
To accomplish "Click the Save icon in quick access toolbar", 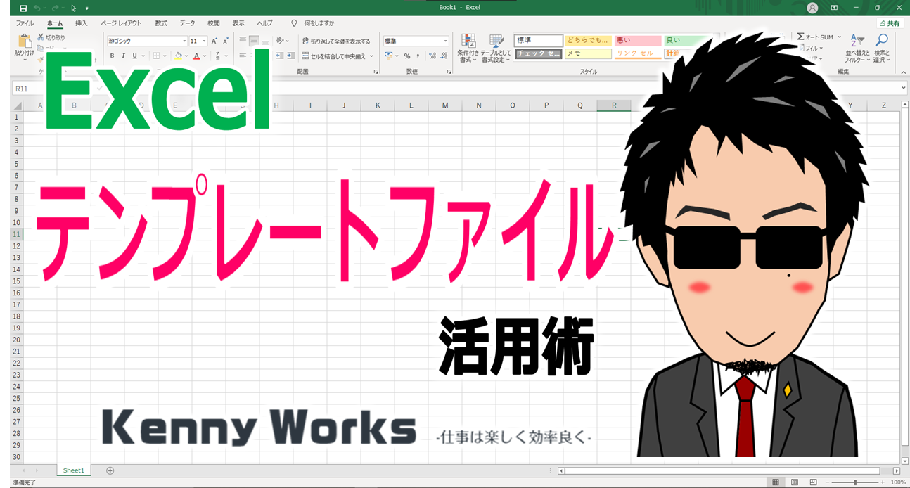I will (x=23, y=8).
